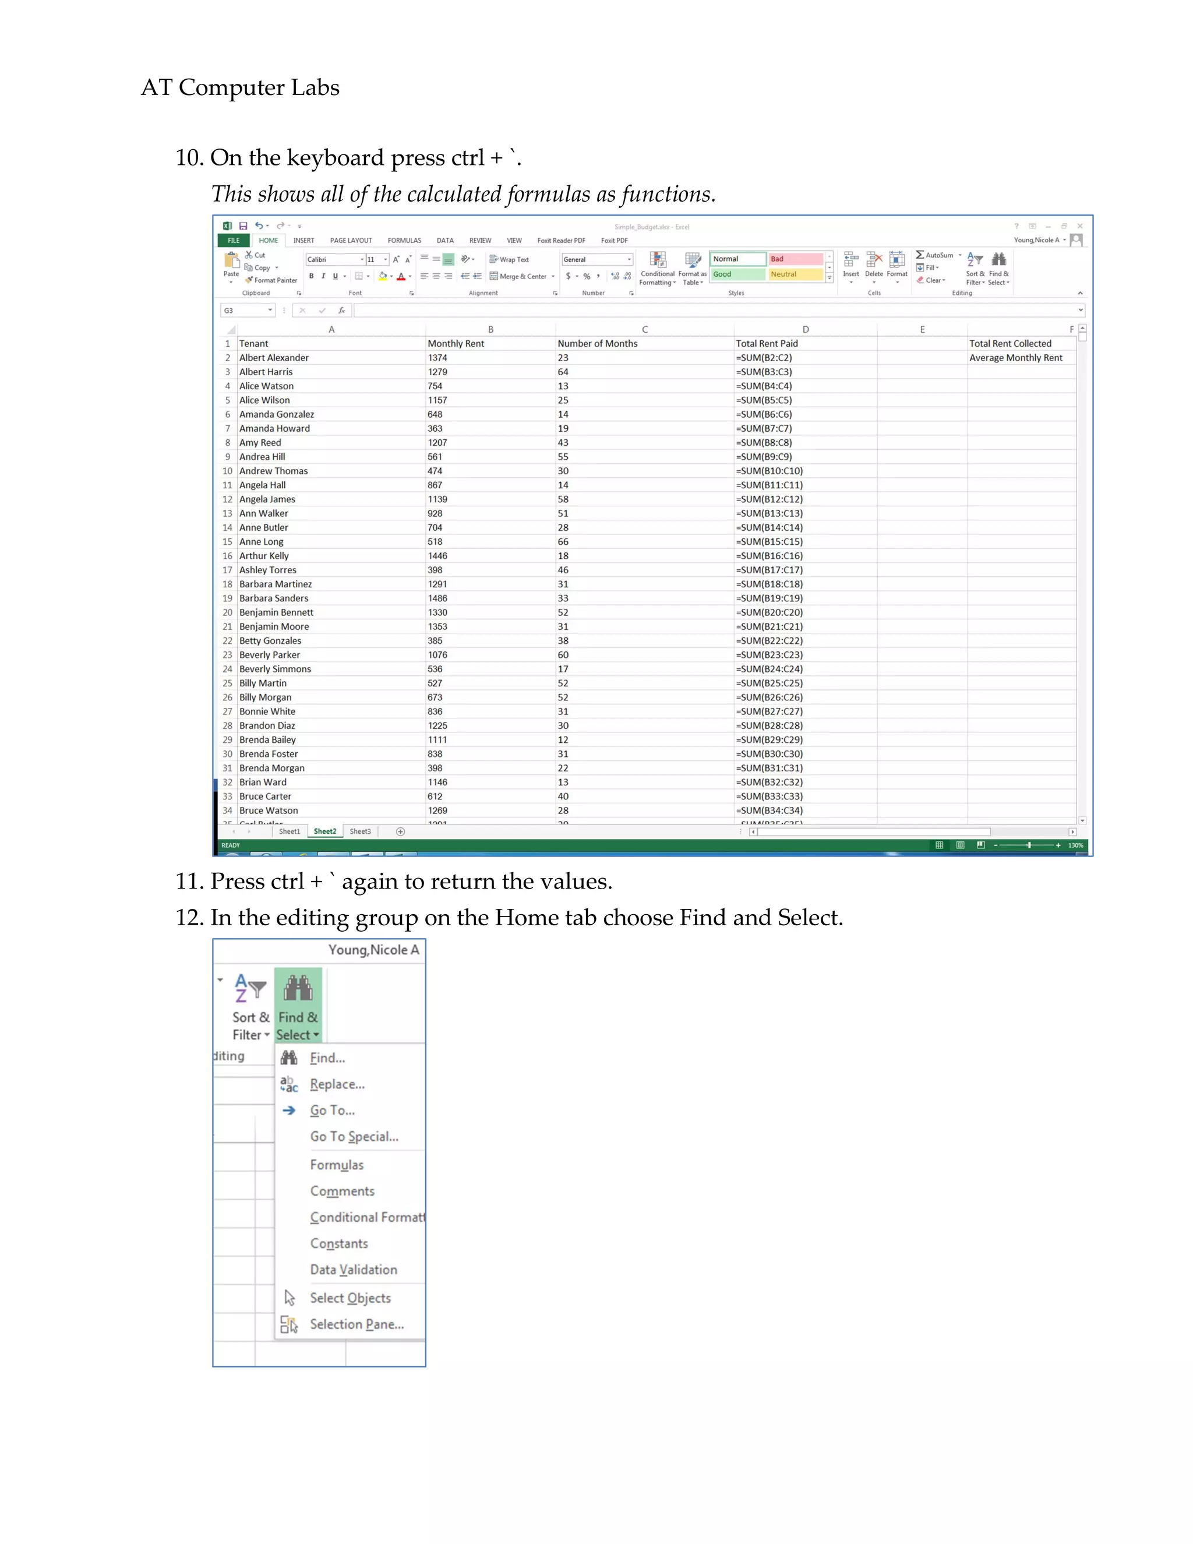Click the Increase Decimal icon
Viewport: 1193px width, 1544px height.
pos(615,276)
